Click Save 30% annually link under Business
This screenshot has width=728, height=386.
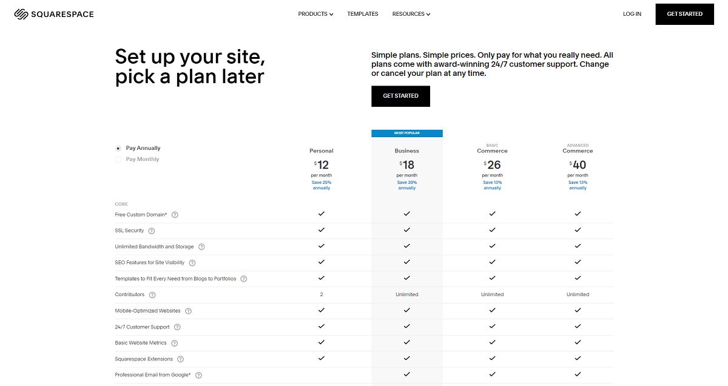406,185
